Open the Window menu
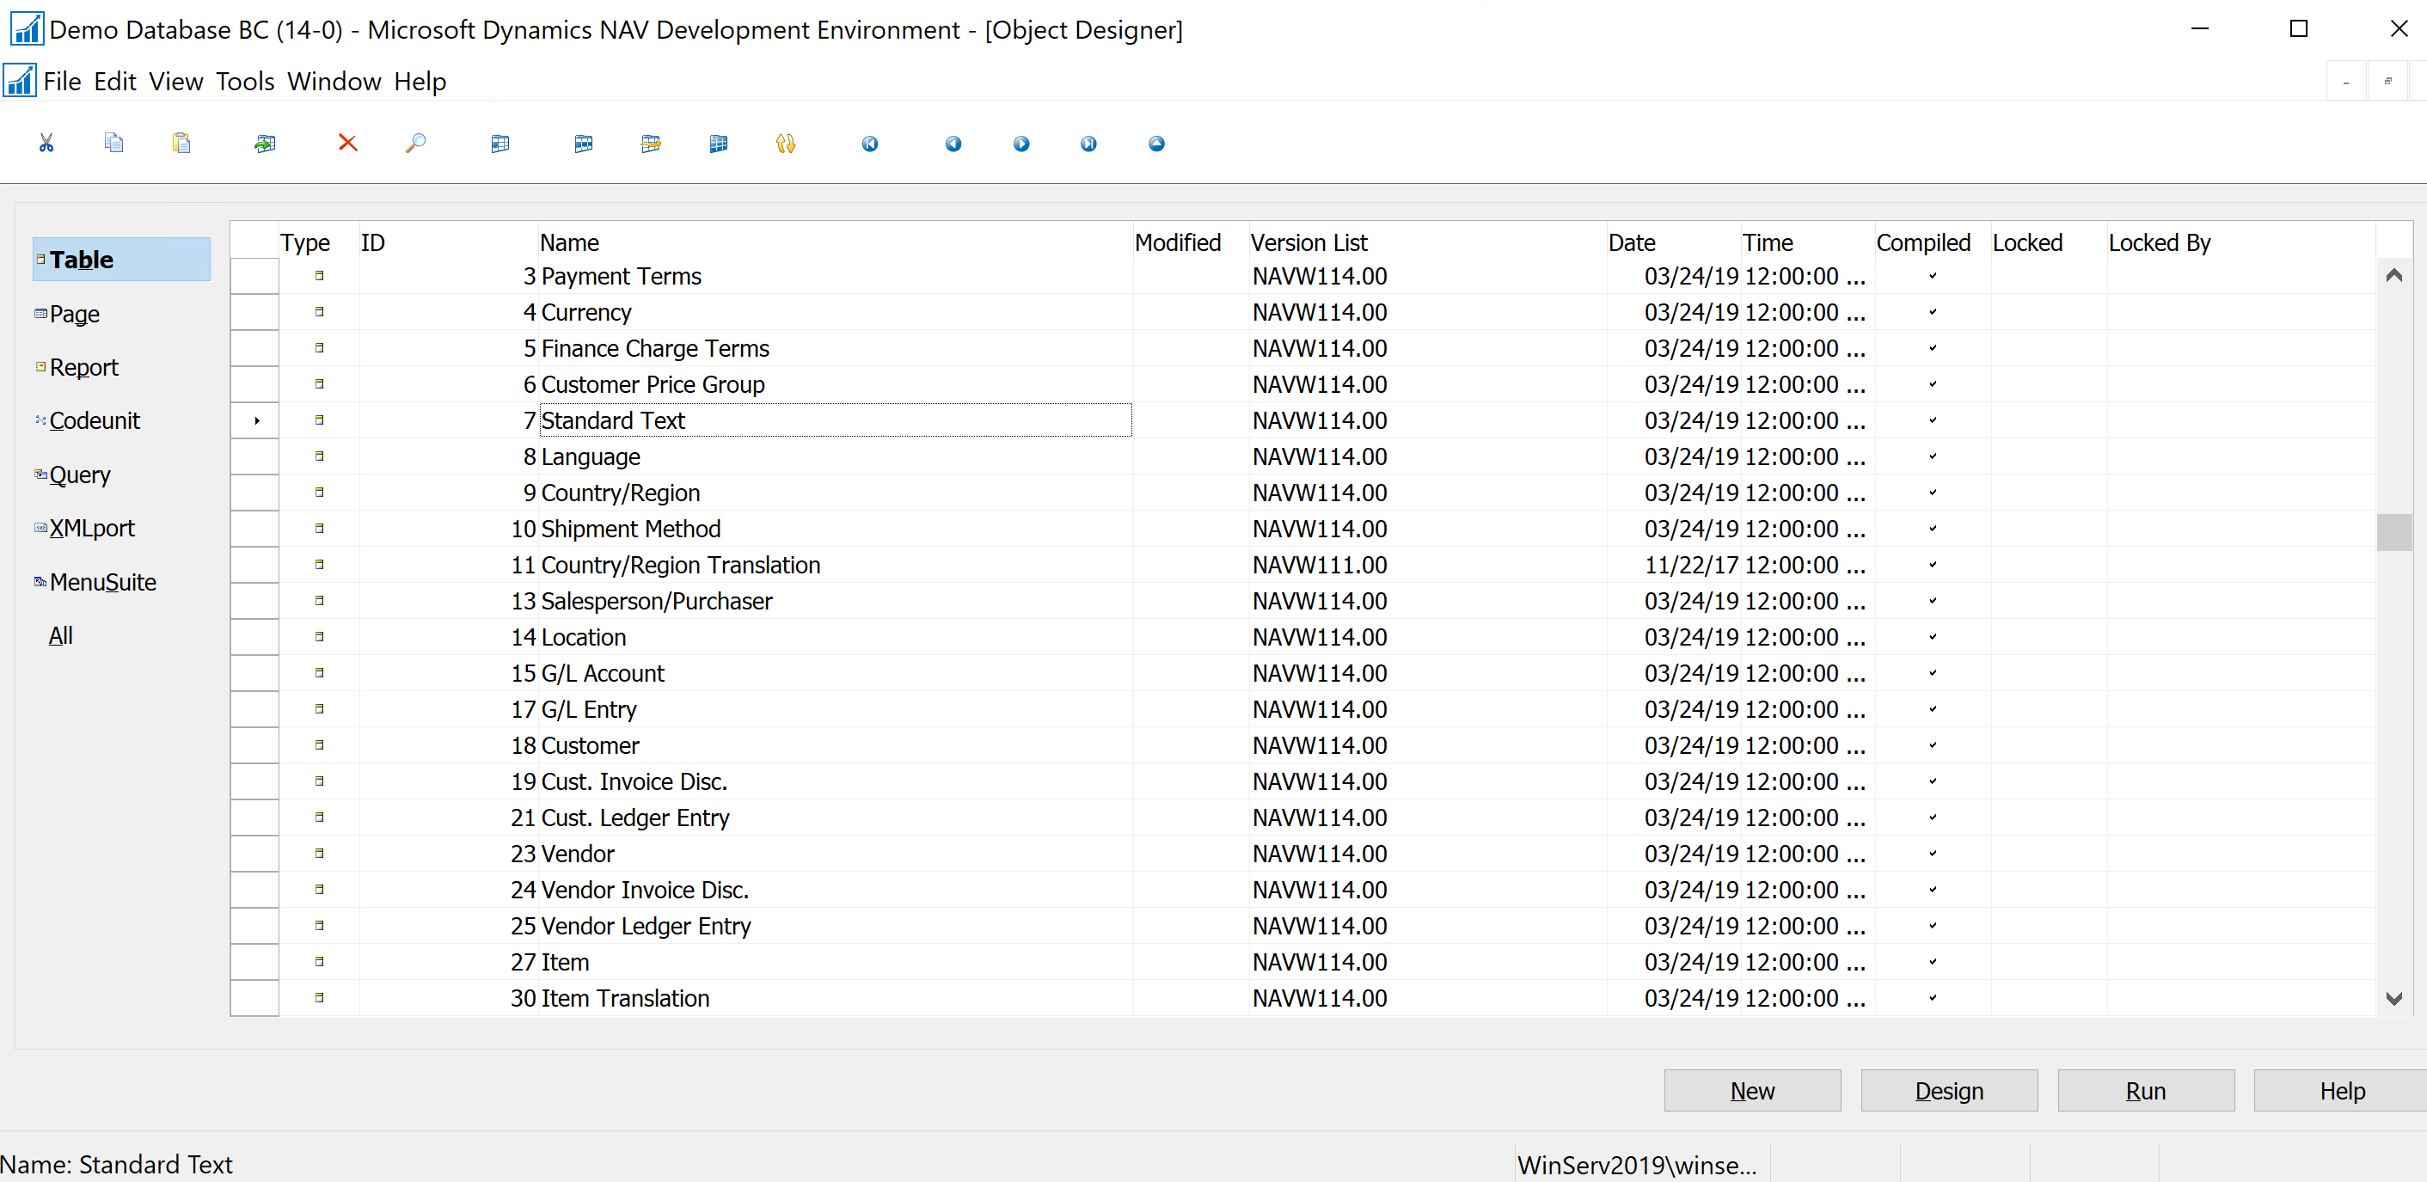Screen dimensions: 2427x1182 coord(334,82)
